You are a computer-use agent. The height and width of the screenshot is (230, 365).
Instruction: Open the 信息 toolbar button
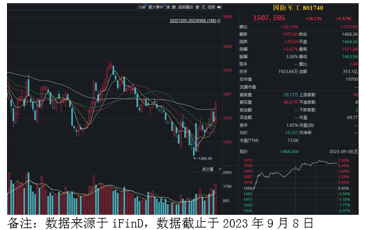tap(211, 7)
